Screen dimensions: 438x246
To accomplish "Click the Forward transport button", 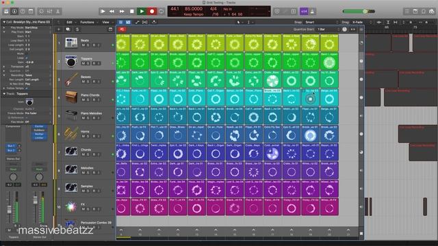I will tap(122, 12).
